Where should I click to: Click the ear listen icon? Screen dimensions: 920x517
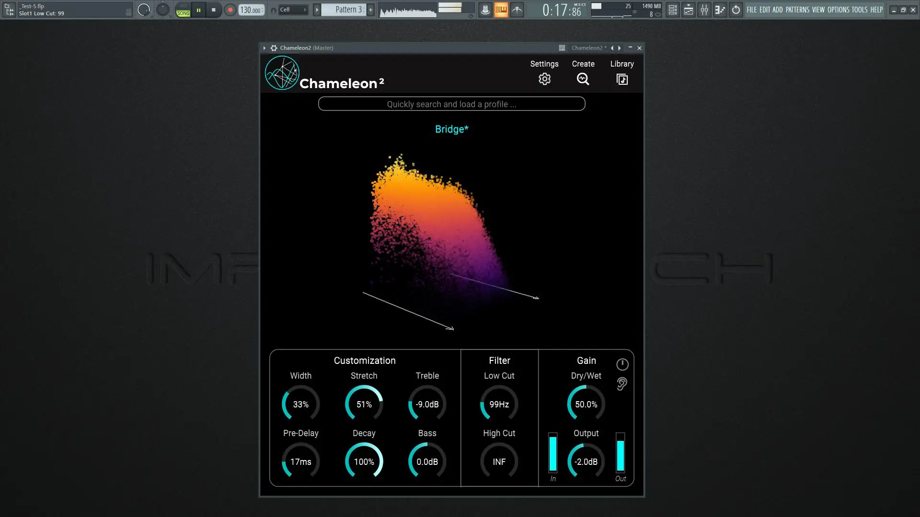tap(622, 384)
